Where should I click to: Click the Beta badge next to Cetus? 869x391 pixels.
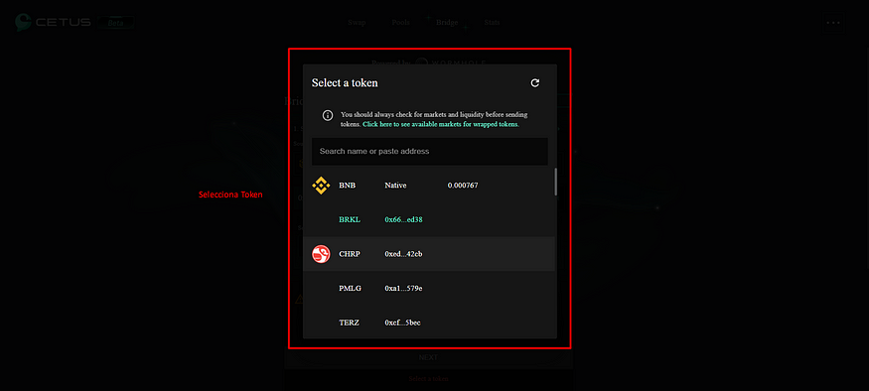click(116, 23)
